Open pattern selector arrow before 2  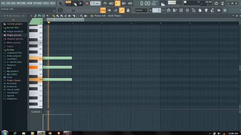pos(151,10)
